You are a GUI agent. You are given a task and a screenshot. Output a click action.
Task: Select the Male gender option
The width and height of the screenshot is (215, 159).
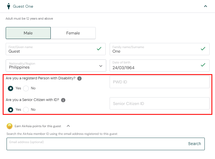[x=28, y=33]
